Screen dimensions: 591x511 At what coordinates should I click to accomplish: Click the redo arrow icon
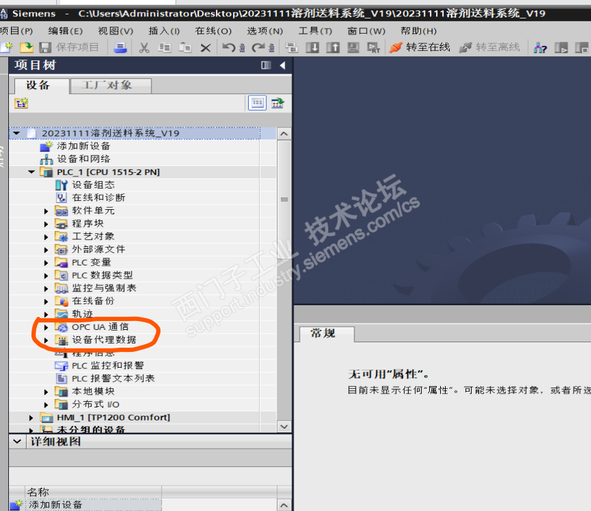[258, 47]
